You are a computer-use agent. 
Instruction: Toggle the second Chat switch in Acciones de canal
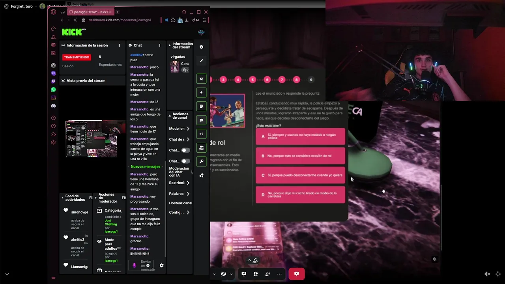[185, 161]
